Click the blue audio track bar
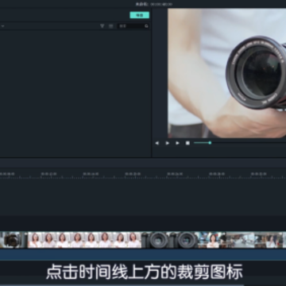This screenshot has width=286, height=286. 143,254
